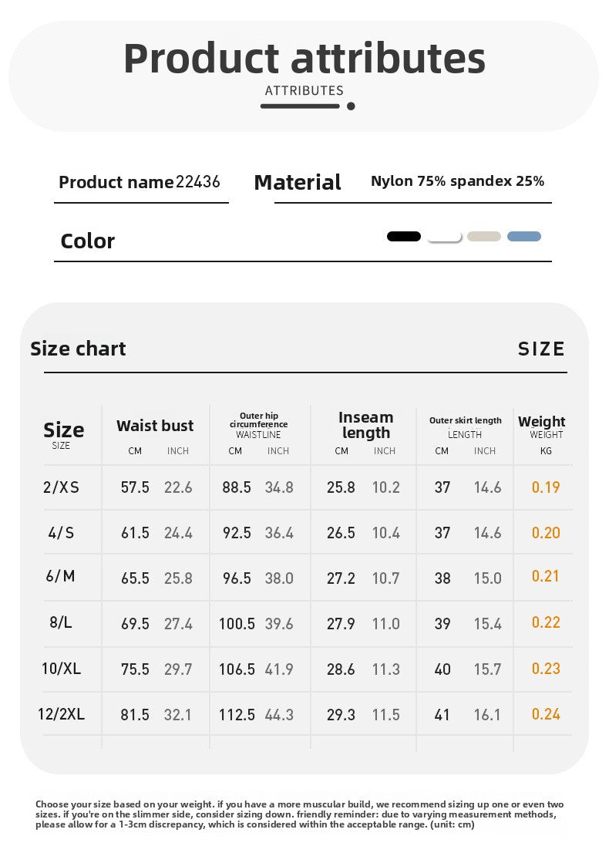Select the 12/2XL size row label
The height and width of the screenshot is (863, 609).
tap(61, 714)
